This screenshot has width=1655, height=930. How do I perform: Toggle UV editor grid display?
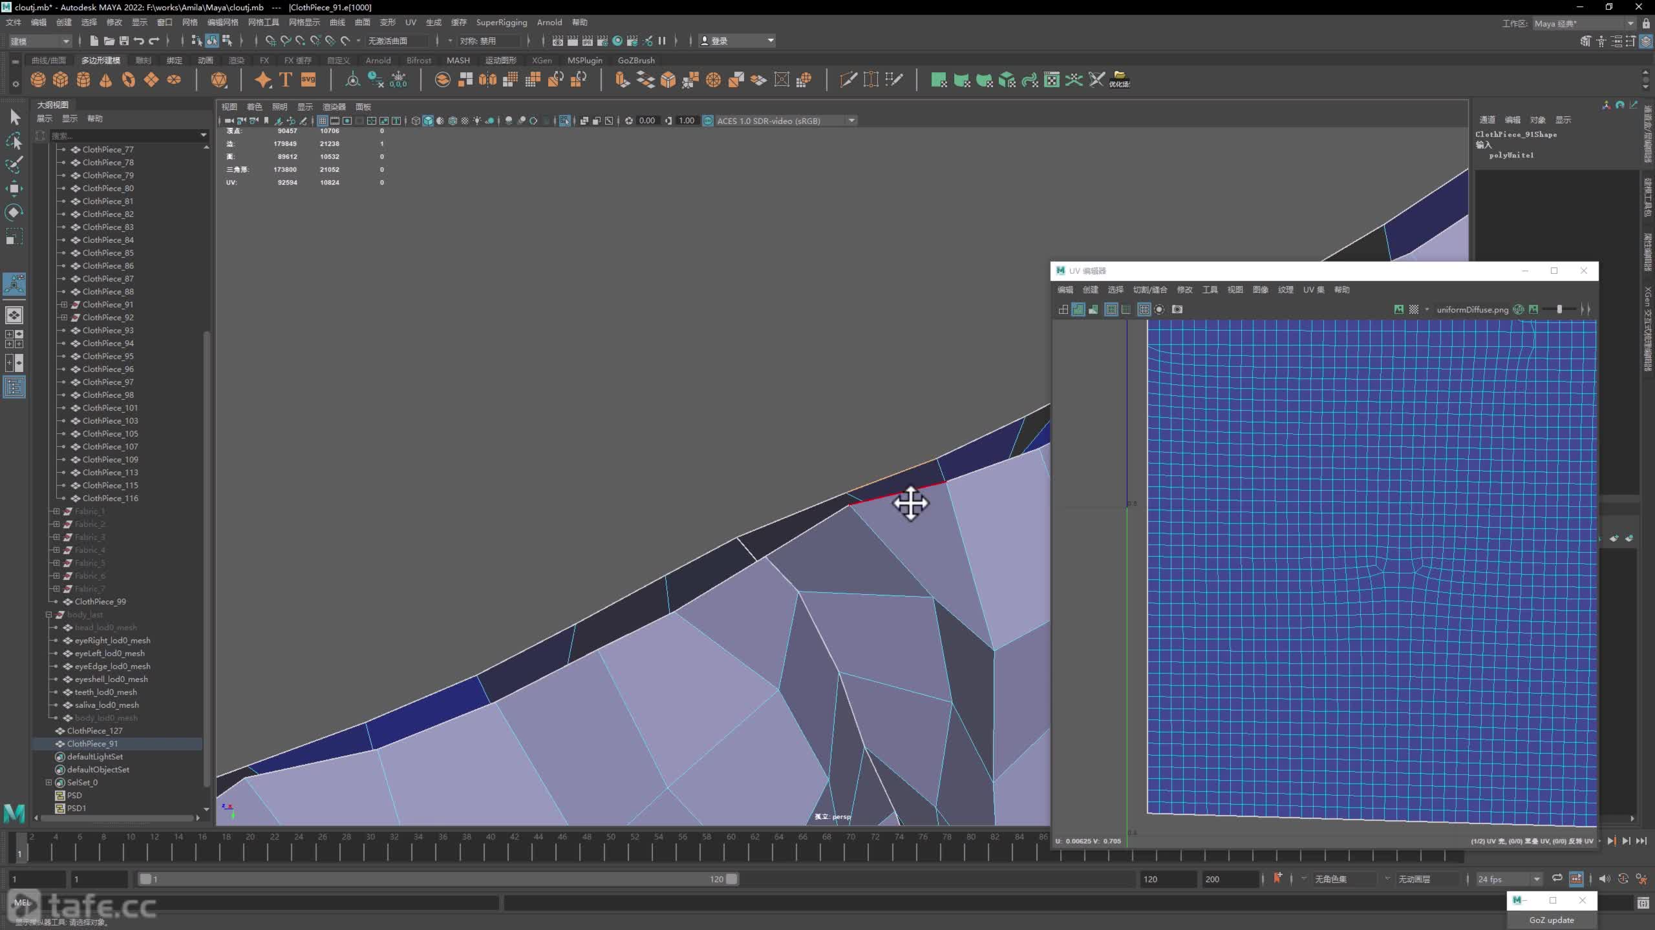tap(1144, 309)
